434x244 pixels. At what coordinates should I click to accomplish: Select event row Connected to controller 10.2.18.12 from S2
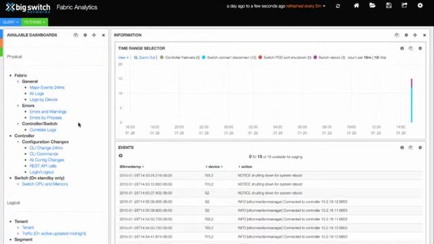click(271, 202)
